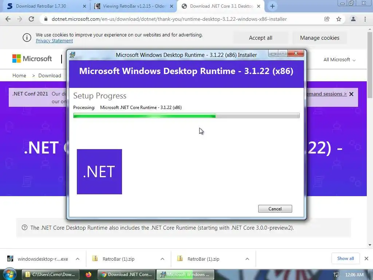This screenshot has height=280, width=373.
Task: Click the Microsoft logo
Action: click(x=32, y=59)
